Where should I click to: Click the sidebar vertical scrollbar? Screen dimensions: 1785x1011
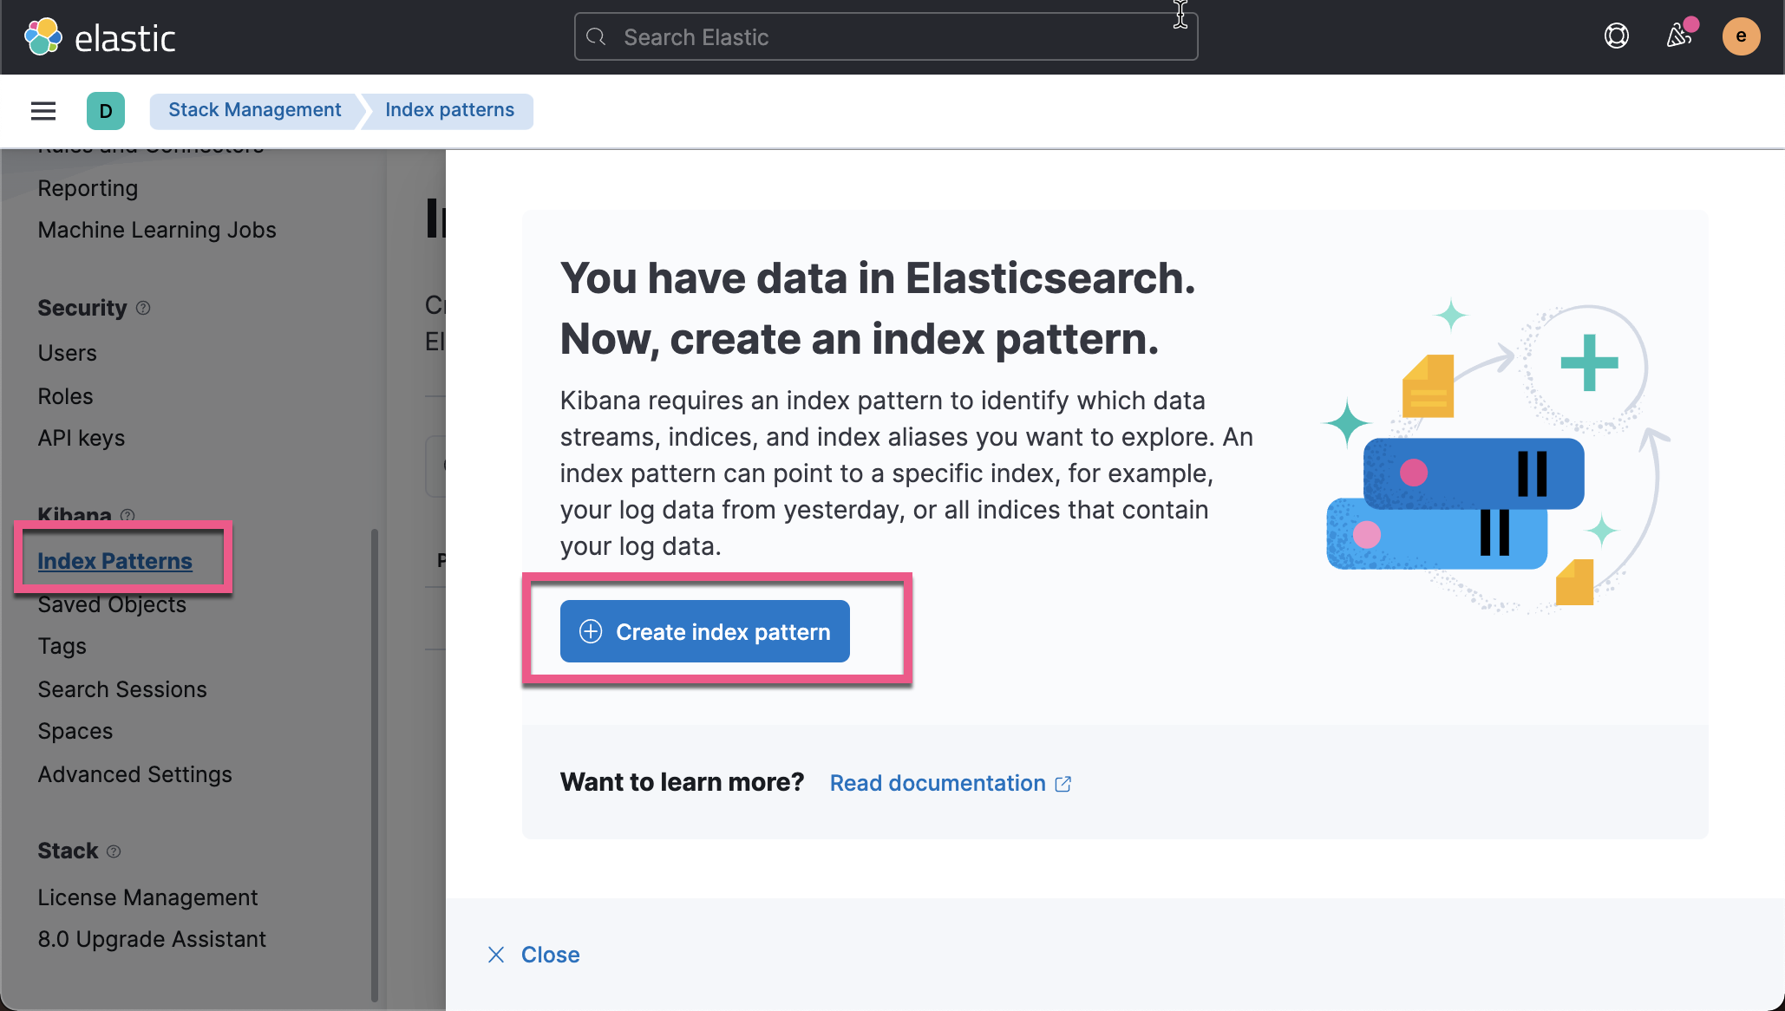[375, 763]
